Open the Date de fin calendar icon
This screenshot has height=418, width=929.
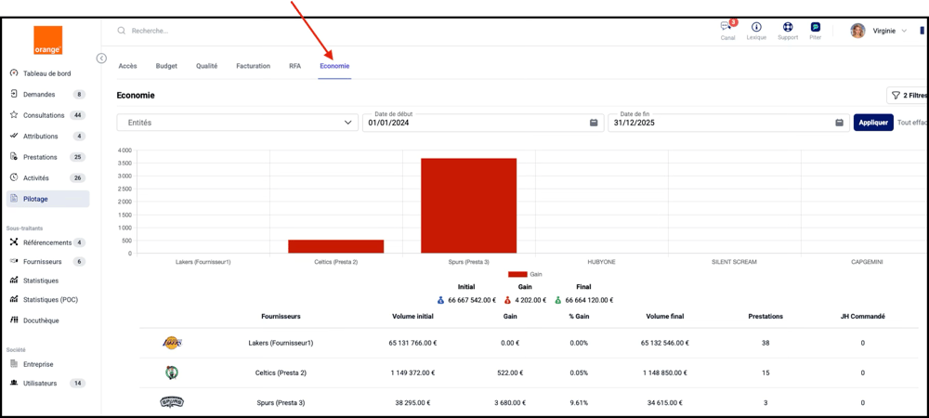click(839, 123)
